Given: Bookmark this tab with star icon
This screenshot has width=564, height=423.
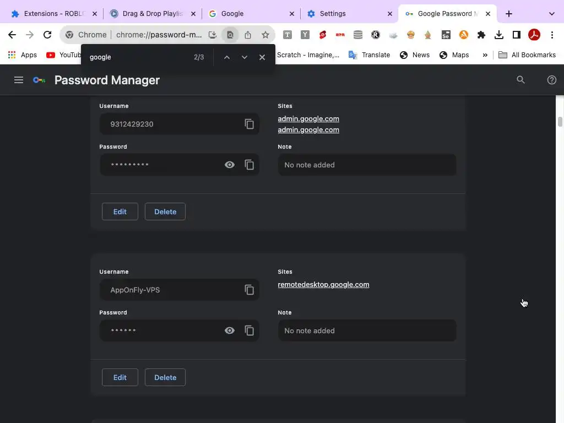Looking at the screenshot, I should pos(265,35).
